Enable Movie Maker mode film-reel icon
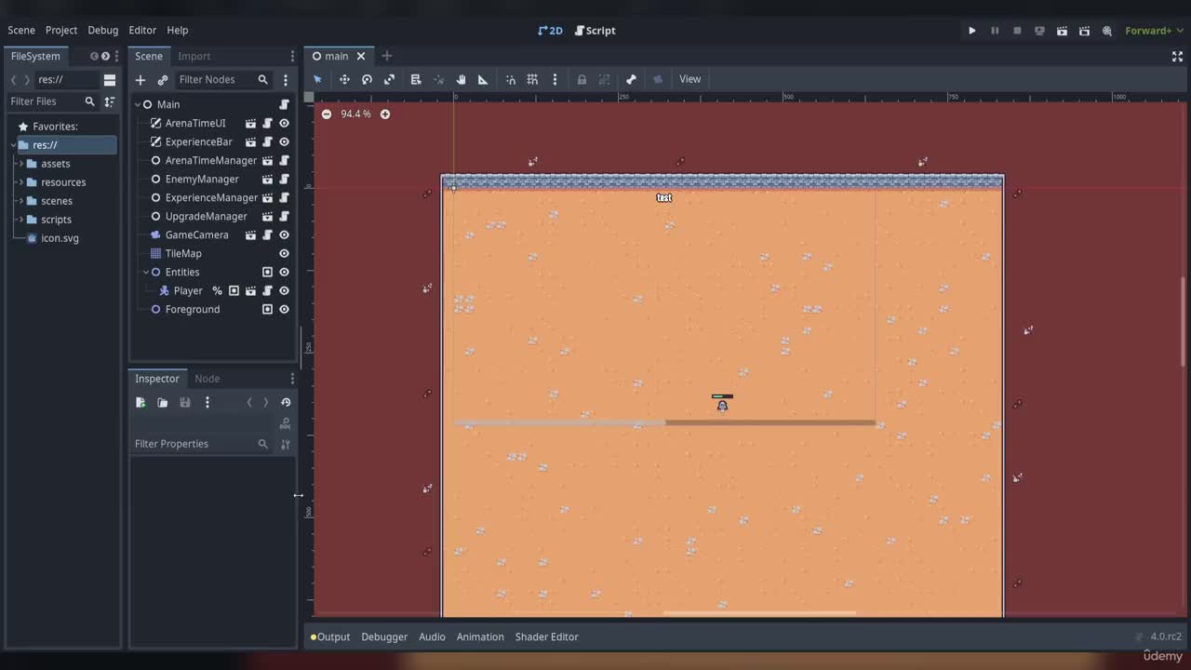Screen dimensions: 1191x670 click(x=1107, y=31)
